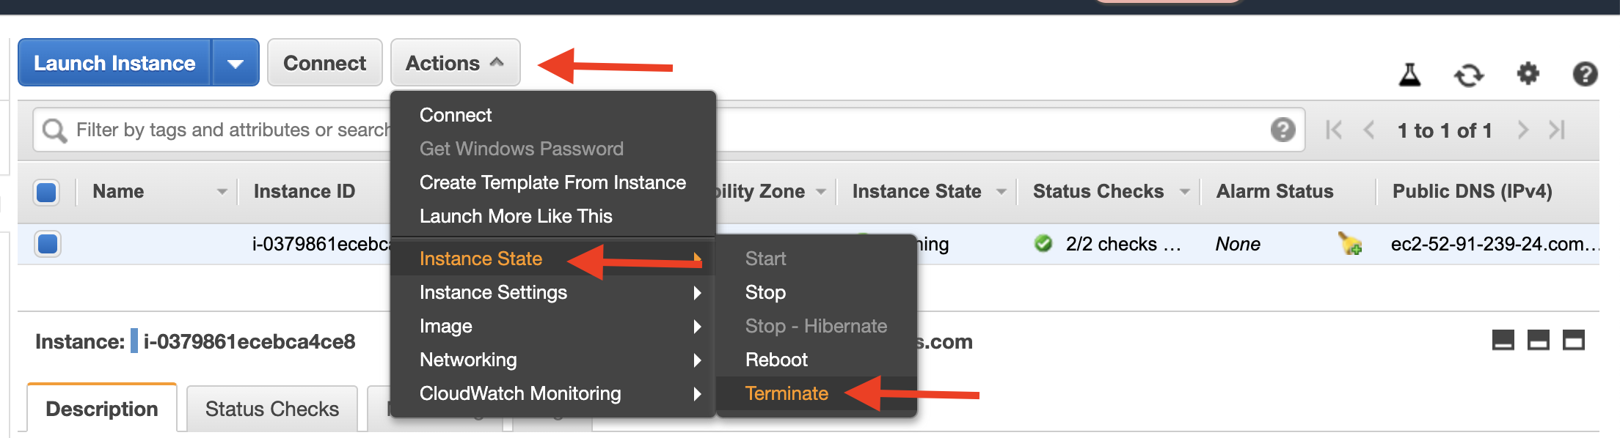The width and height of the screenshot is (1620, 438).
Task: Choose Create Template From Instance
Action: point(552,182)
